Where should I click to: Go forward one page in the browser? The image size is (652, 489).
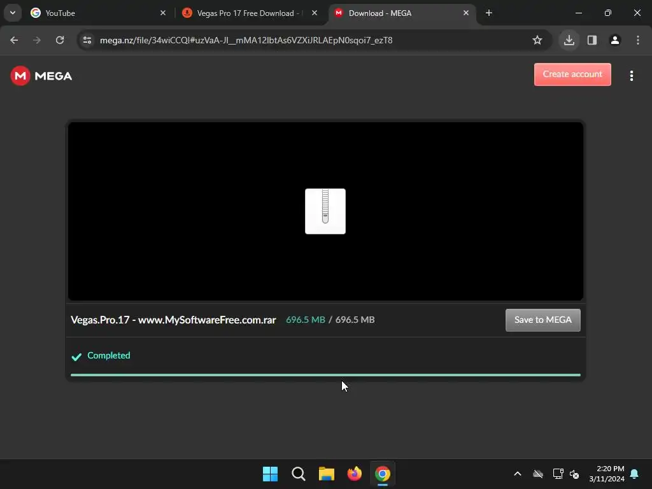37,40
